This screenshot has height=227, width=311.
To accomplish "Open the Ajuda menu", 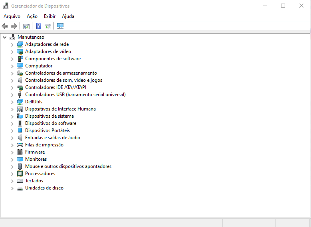I will 68,16.
